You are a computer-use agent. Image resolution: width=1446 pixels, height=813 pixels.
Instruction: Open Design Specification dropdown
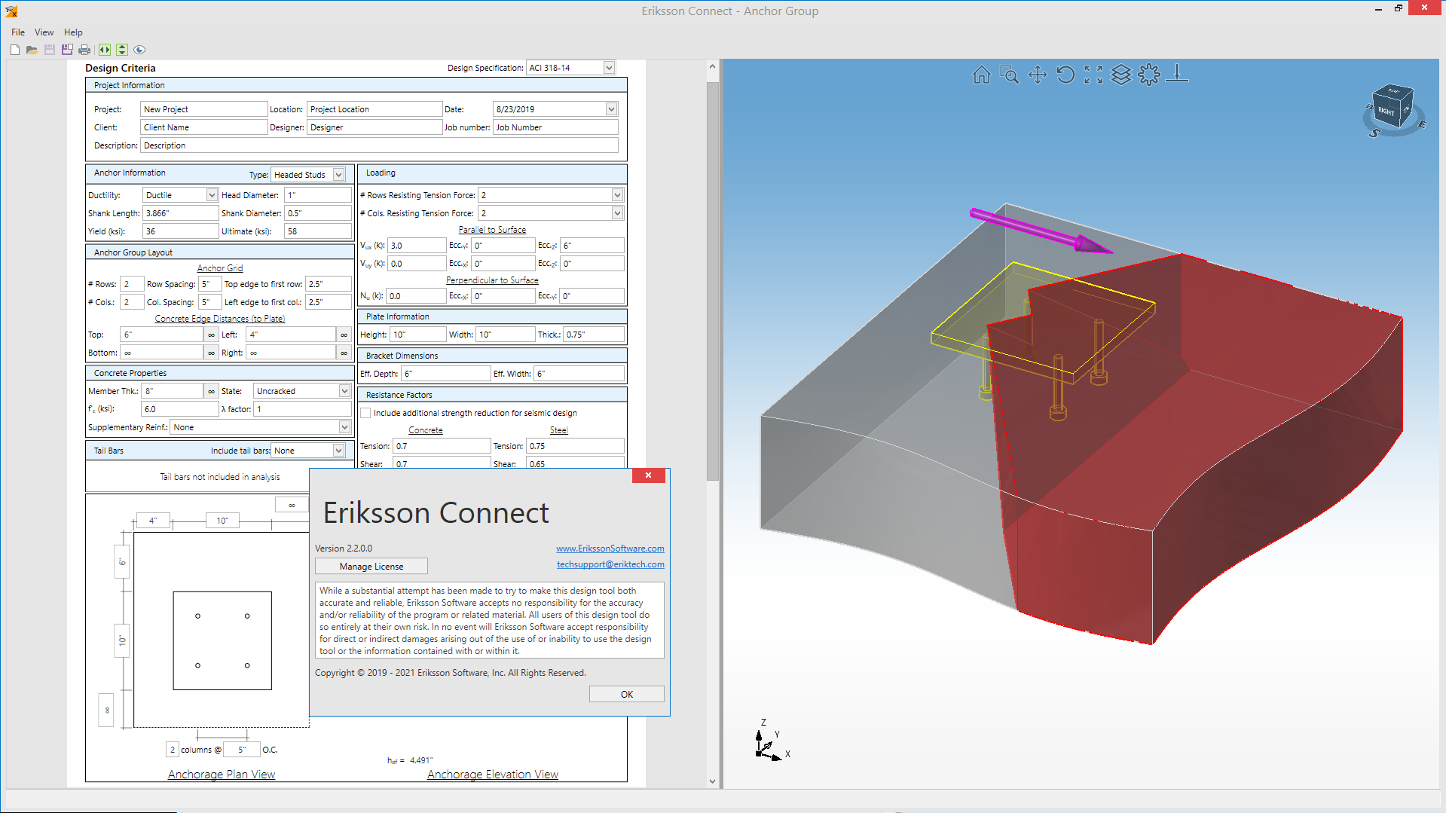point(609,68)
